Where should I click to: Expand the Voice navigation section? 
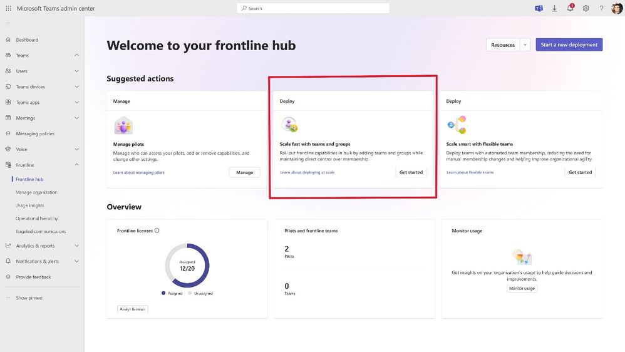point(76,149)
